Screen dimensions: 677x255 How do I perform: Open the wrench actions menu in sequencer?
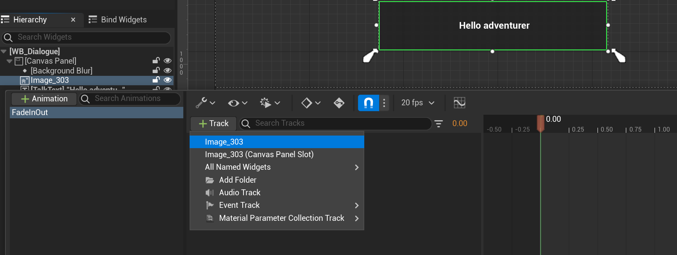[205, 103]
